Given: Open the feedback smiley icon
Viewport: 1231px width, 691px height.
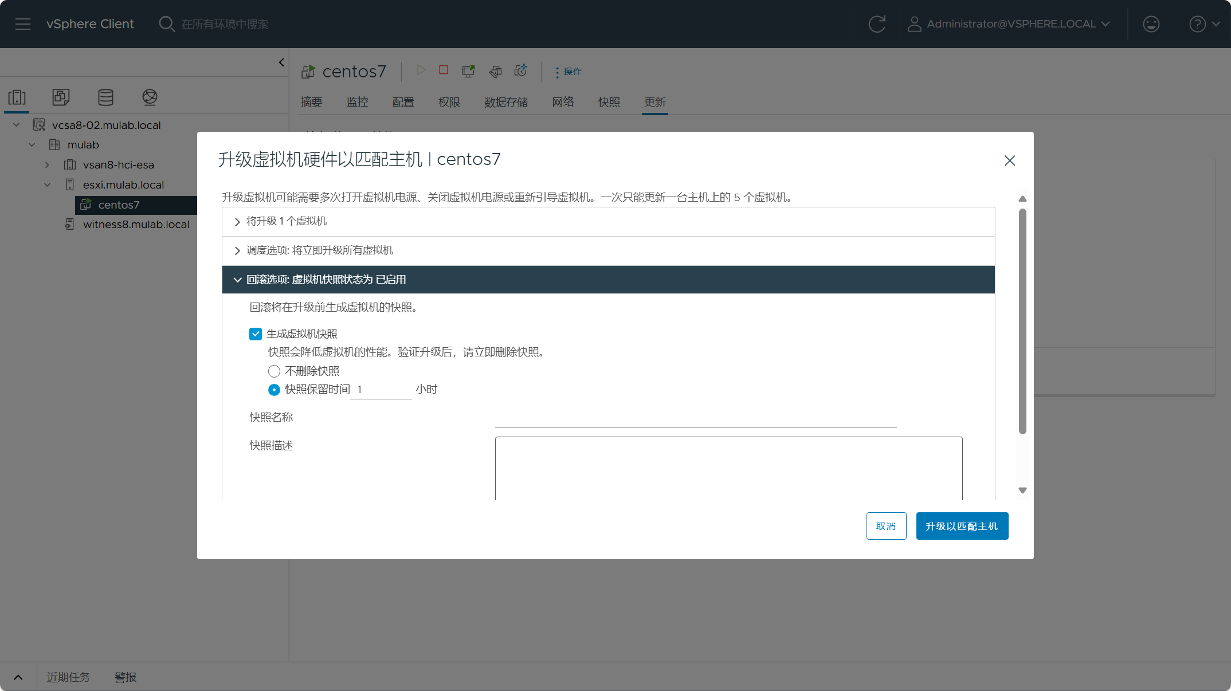Looking at the screenshot, I should pos(1151,24).
